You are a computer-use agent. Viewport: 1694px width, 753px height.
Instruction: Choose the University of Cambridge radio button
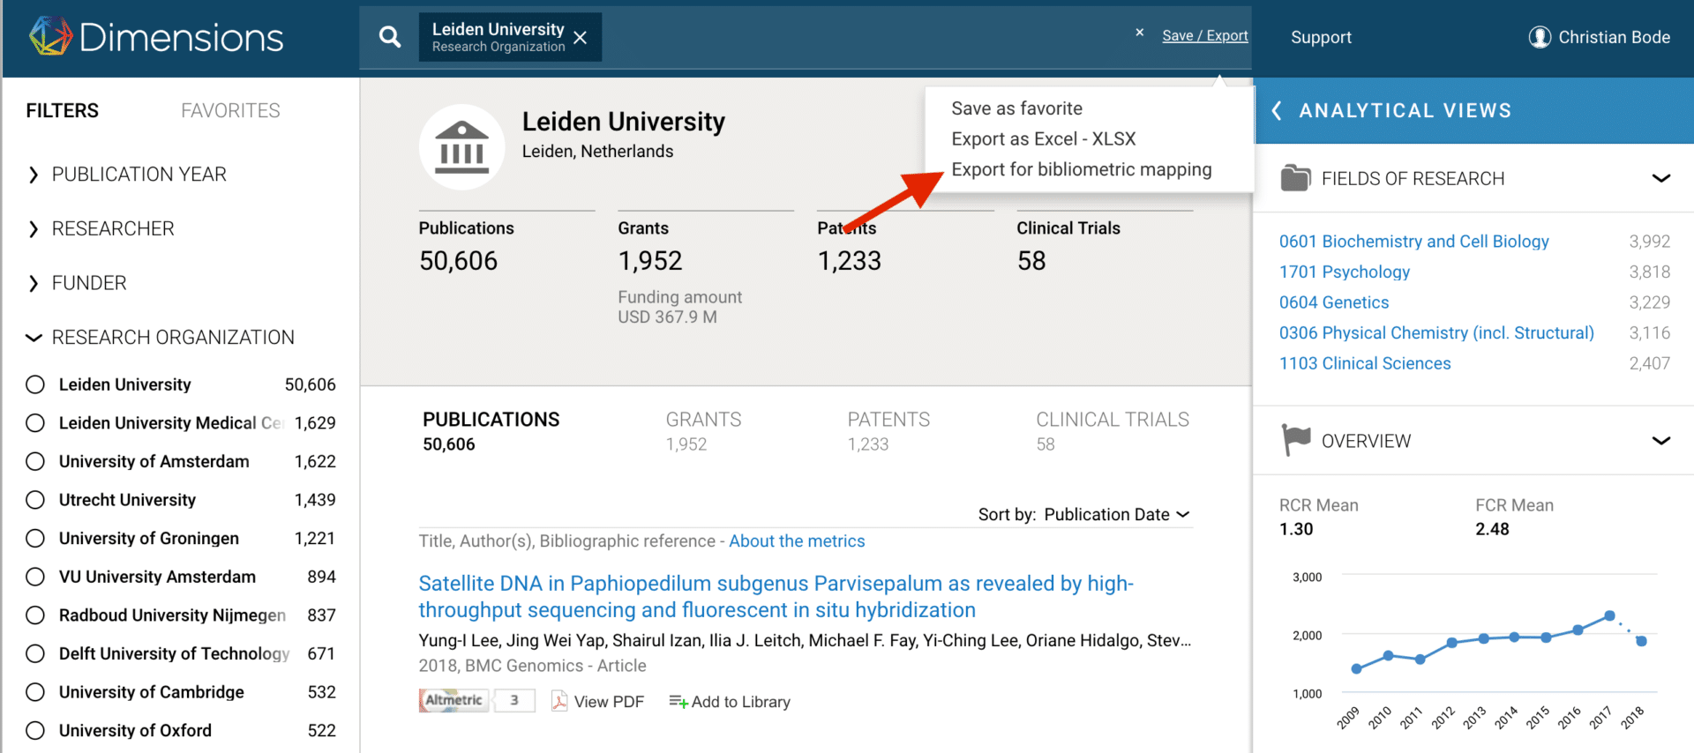tap(35, 692)
